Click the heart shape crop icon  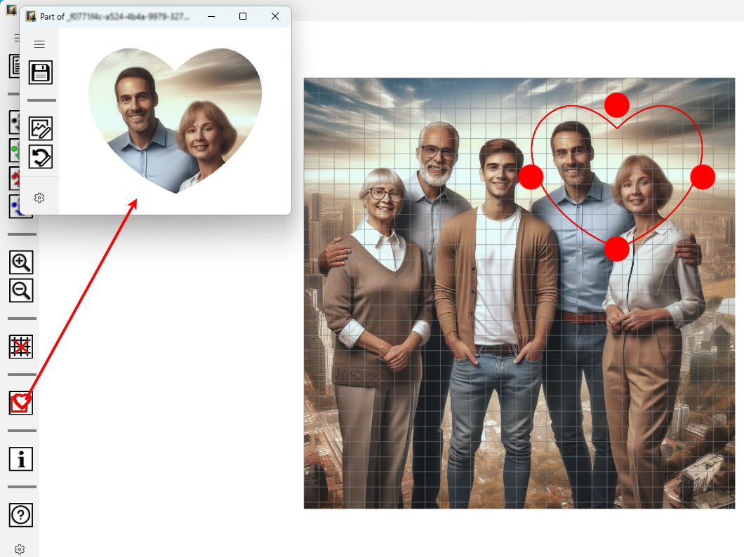pyautogui.click(x=21, y=403)
